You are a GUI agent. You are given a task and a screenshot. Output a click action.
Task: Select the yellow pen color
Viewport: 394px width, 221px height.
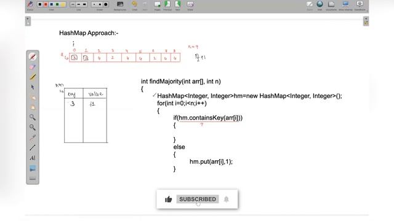pos(63,4)
